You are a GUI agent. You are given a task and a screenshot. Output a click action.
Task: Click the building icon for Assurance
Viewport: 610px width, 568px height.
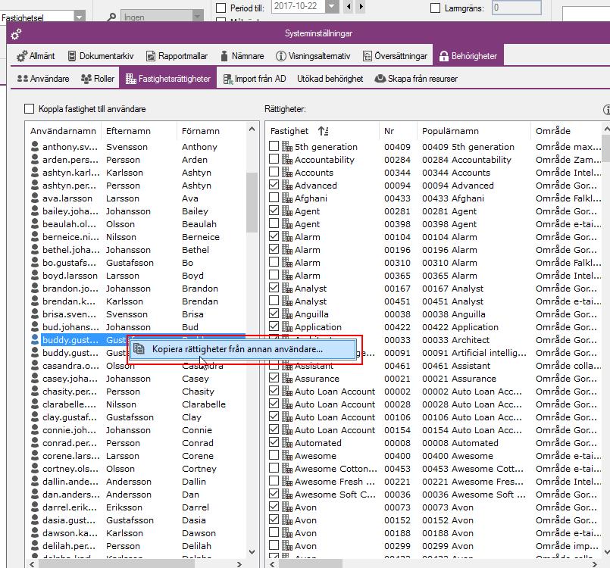287,378
